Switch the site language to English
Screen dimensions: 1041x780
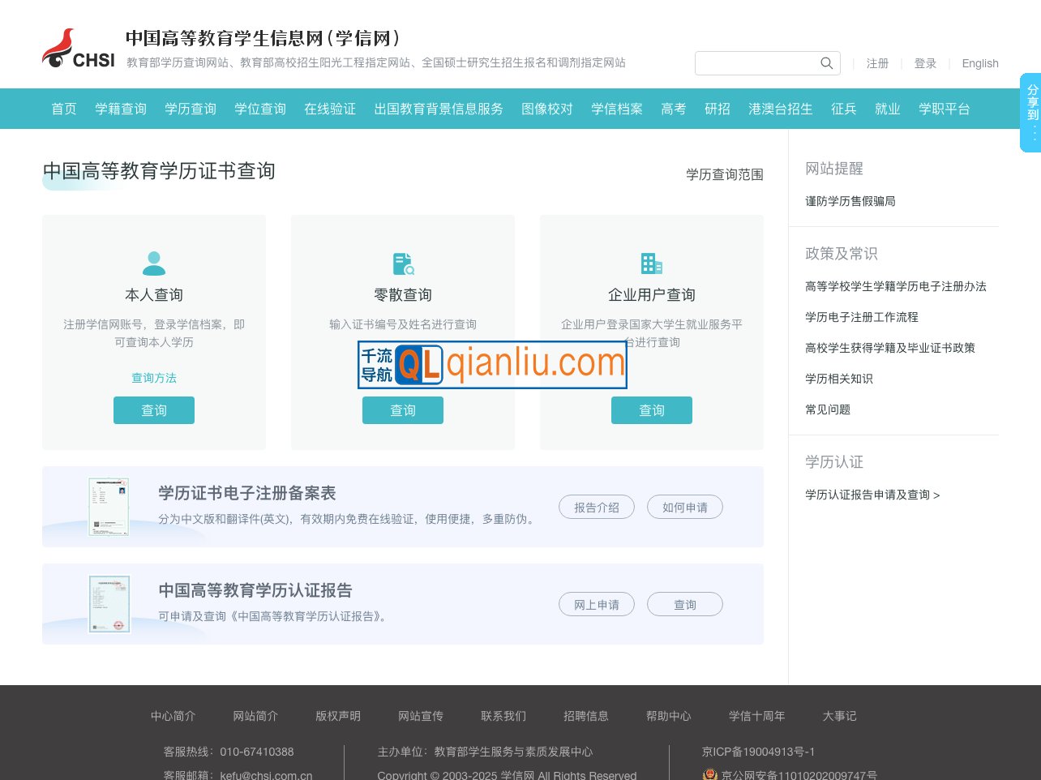(980, 63)
